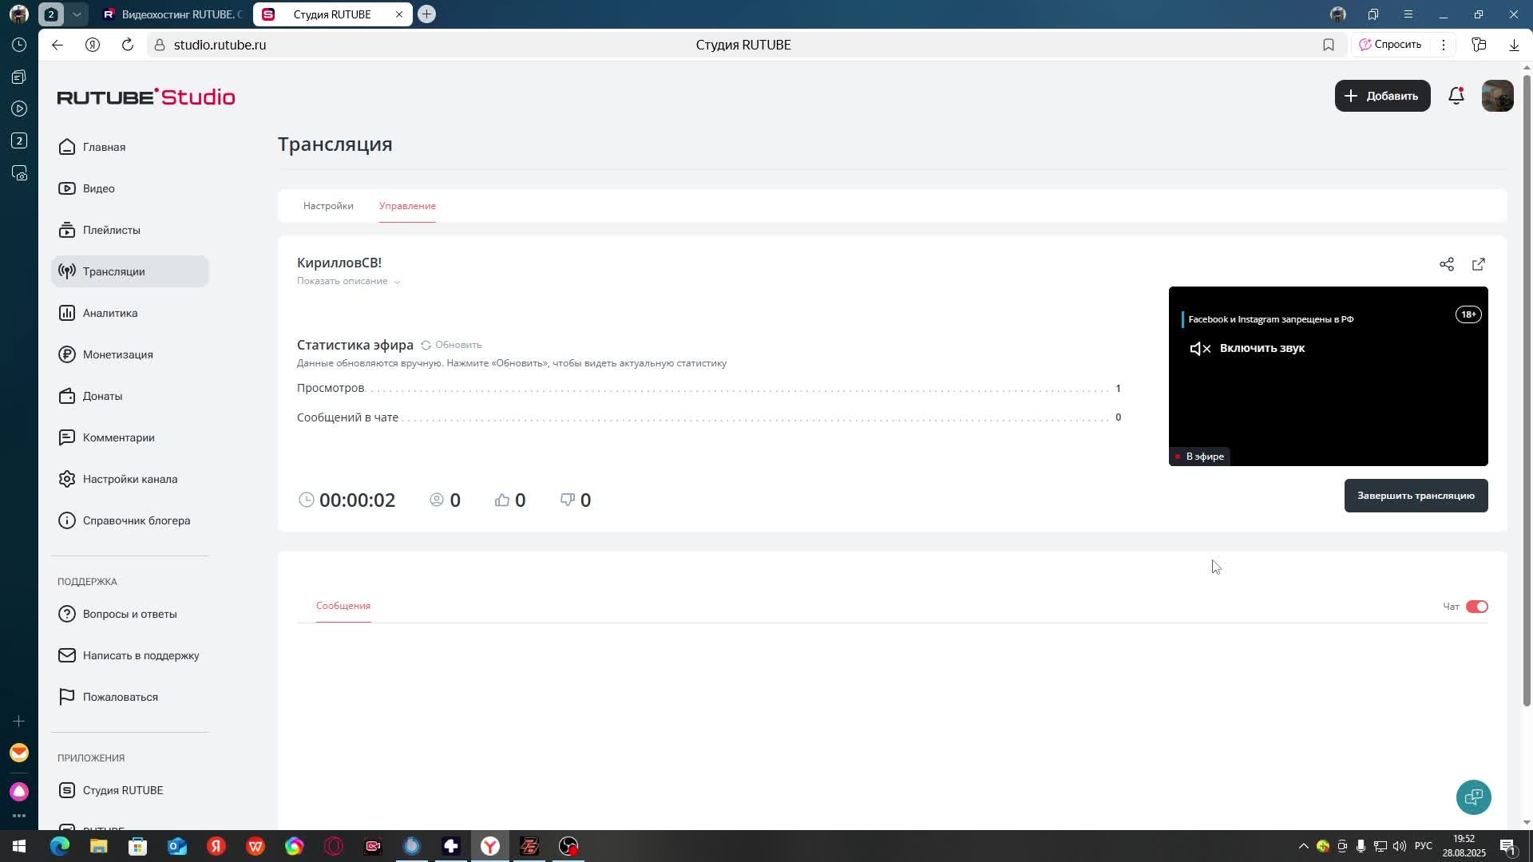Click the Добавить button

[1382, 96]
